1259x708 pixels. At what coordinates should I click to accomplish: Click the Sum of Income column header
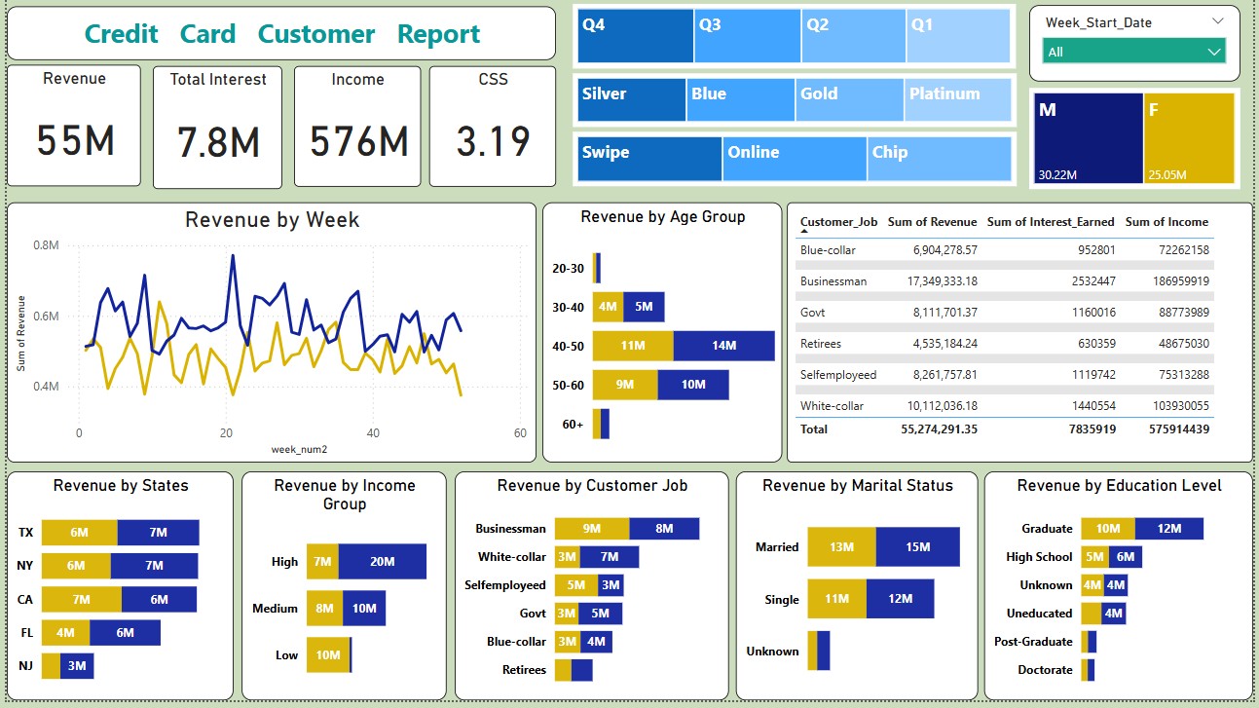(x=1166, y=222)
